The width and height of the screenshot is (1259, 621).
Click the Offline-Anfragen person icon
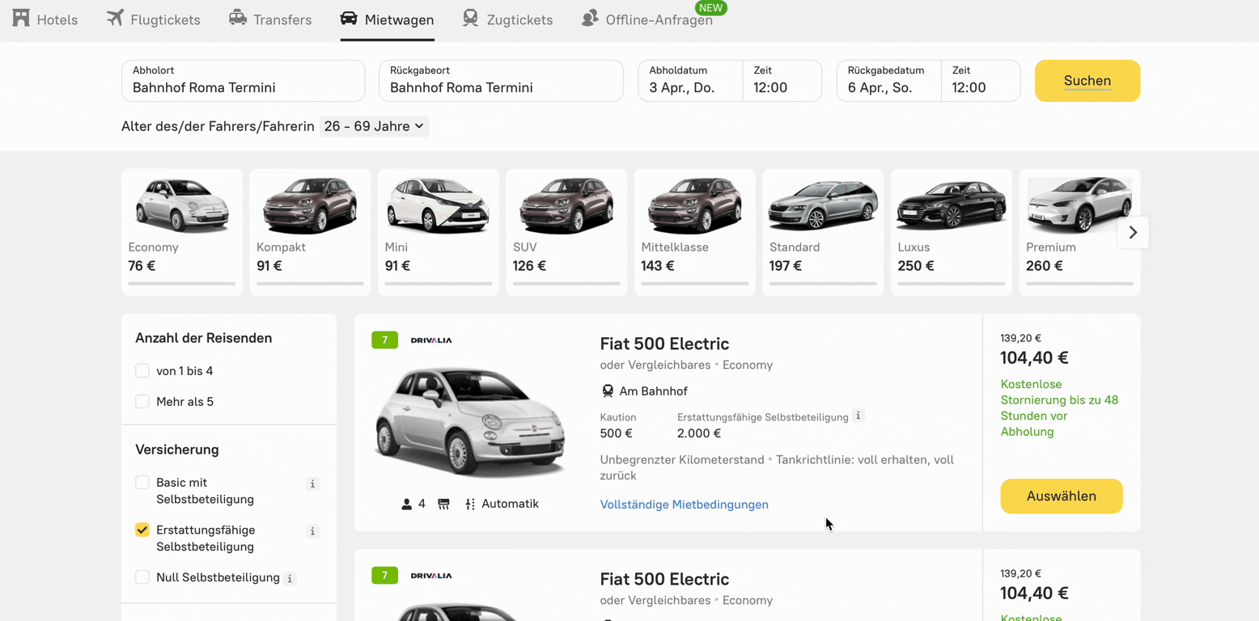pos(590,18)
